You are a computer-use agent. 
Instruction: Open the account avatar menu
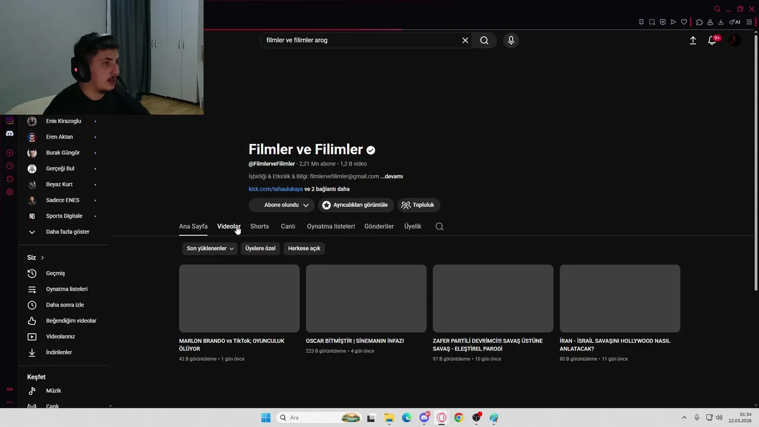[x=735, y=40]
